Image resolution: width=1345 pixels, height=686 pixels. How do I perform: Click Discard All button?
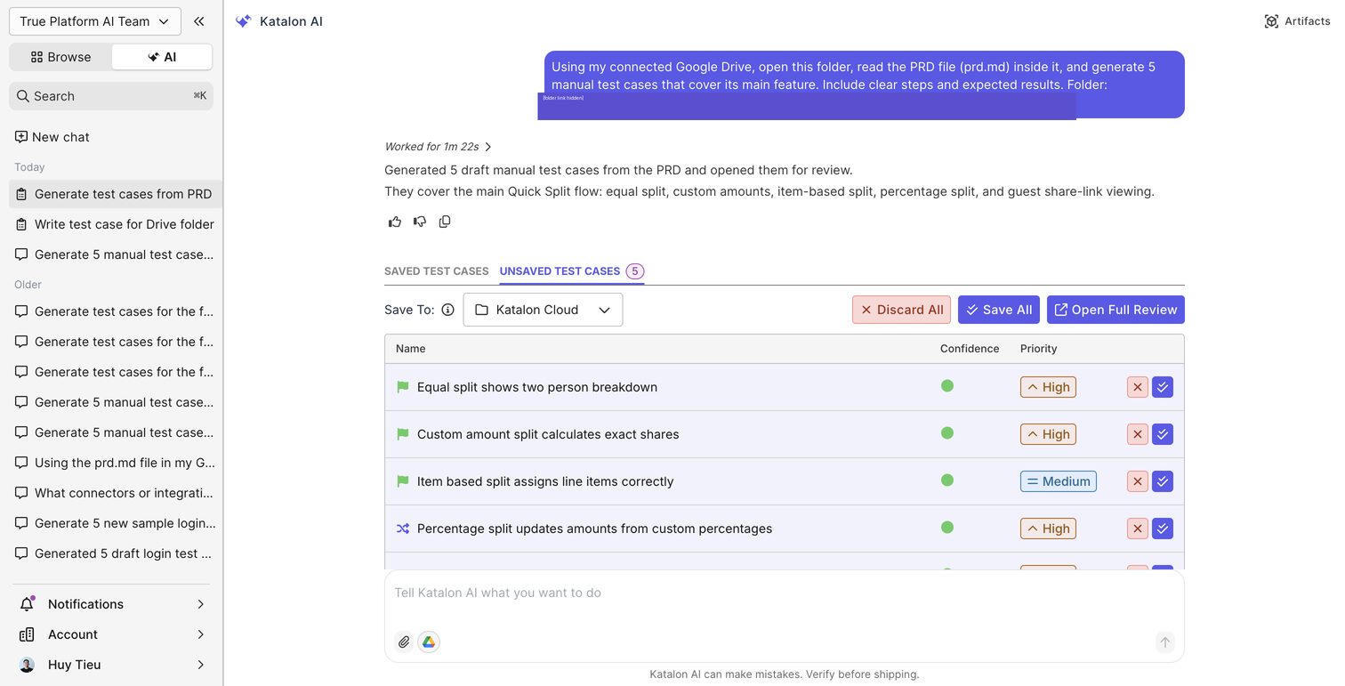(x=901, y=310)
